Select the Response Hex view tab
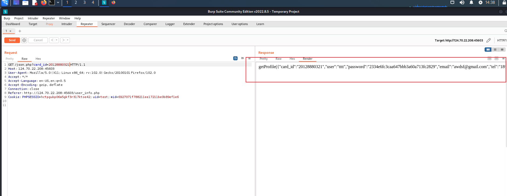 click(292, 59)
